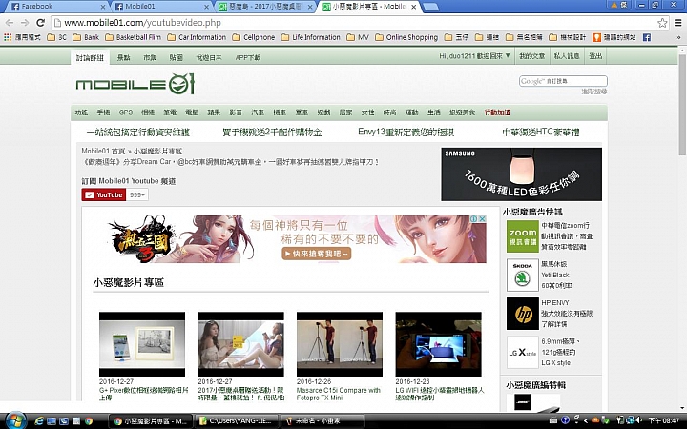
Task: Click the HP logo ad icon
Action: pos(522,314)
